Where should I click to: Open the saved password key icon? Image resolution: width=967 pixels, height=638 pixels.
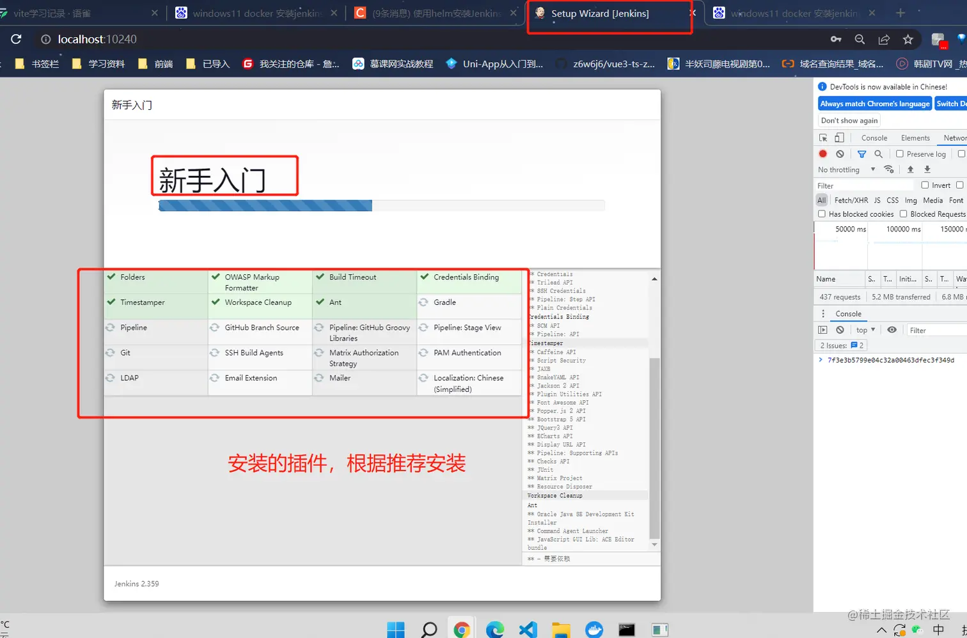pyautogui.click(x=836, y=39)
